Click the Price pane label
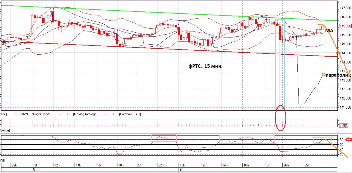The height and width of the screenshot is (173, 352). point(3,114)
